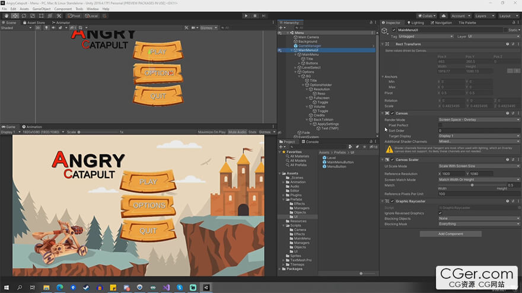
Task: Toggle Mute Audio in the Game view
Action: click(x=237, y=132)
